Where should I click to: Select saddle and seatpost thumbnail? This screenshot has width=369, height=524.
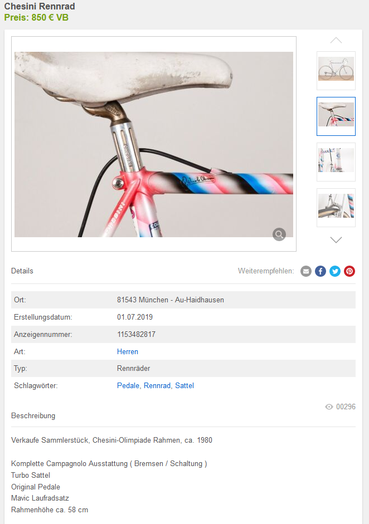click(336, 116)
